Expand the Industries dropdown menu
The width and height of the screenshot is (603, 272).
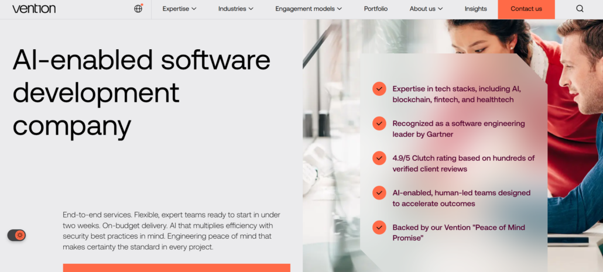pyautogui.click(x=236, y=9)
